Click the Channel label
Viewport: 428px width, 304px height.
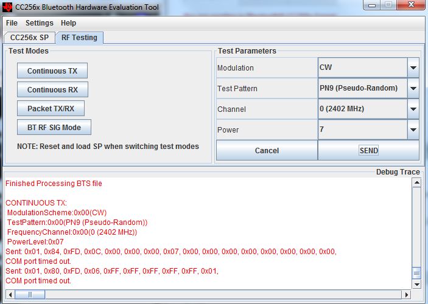[231, 109]
